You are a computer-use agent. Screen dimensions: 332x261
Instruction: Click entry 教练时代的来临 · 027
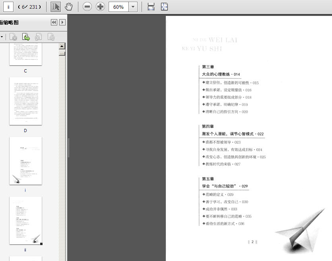[x=221, y=164]
